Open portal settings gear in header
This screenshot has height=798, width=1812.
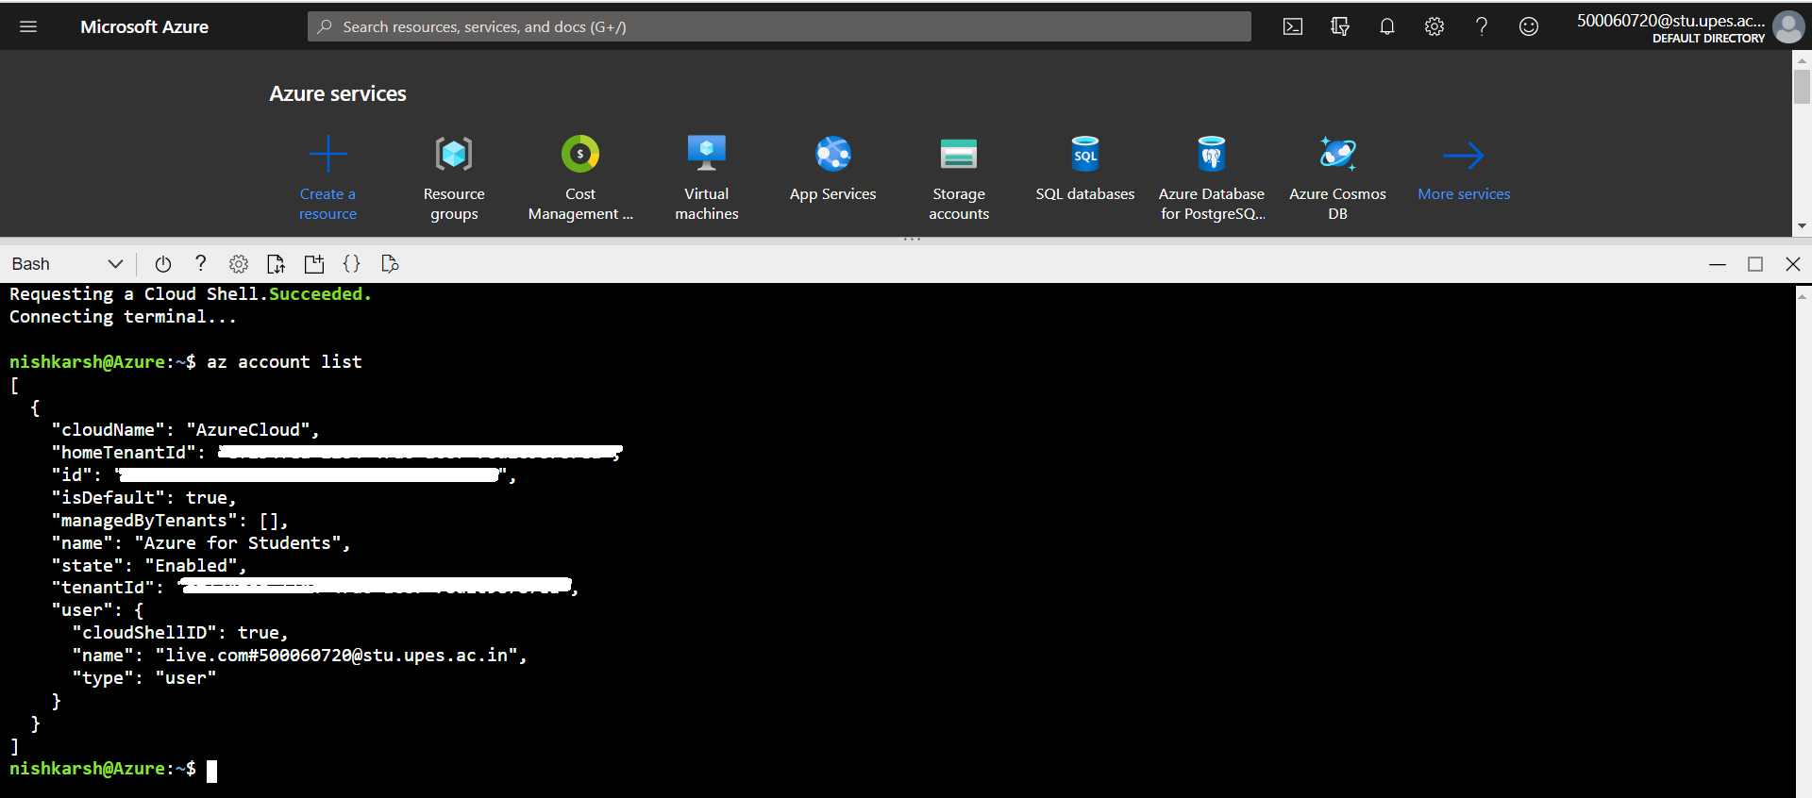coord(1434,26)
